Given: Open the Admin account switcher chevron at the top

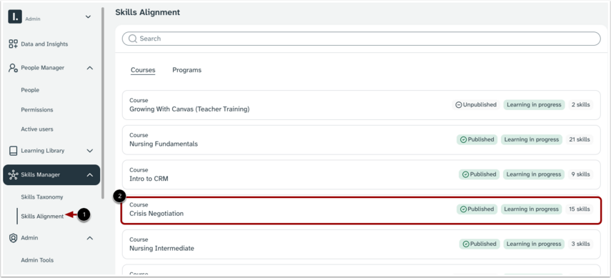Looking at the screenshot, I should click(88, 16).
